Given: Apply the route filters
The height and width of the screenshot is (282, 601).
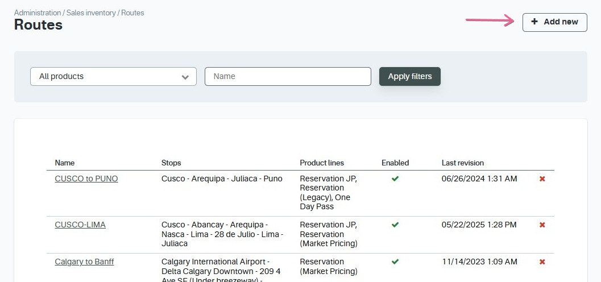Looking at the screenshot, I should pos(410,77).
